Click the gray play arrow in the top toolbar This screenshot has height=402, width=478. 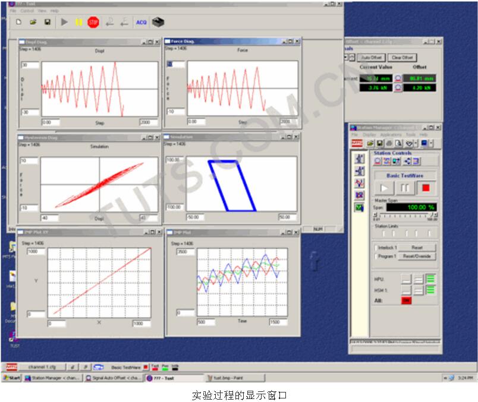tap(64, 22)
